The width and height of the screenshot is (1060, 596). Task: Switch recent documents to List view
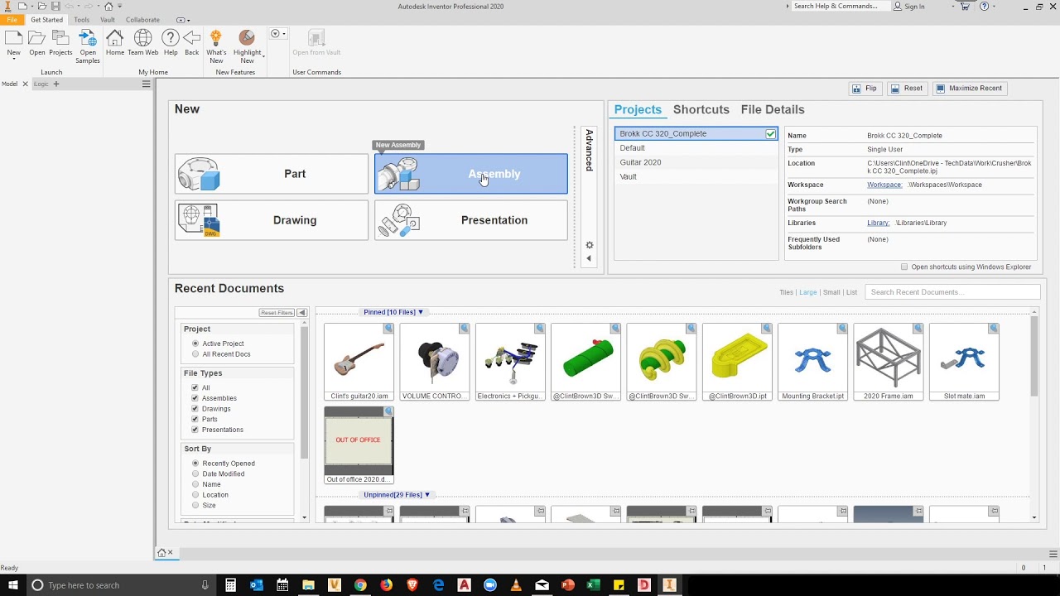click(851, 292)
